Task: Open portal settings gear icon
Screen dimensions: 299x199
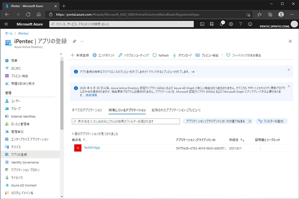Action: click(x=231, y=24)
